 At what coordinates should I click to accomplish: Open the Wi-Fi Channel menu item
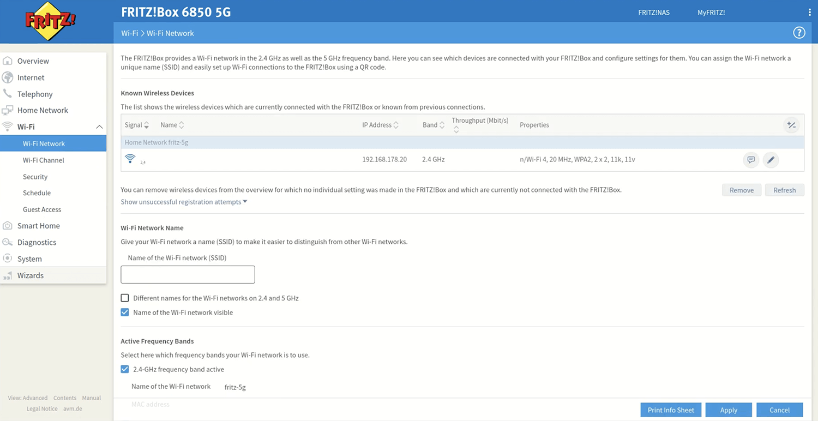(43, 160)
